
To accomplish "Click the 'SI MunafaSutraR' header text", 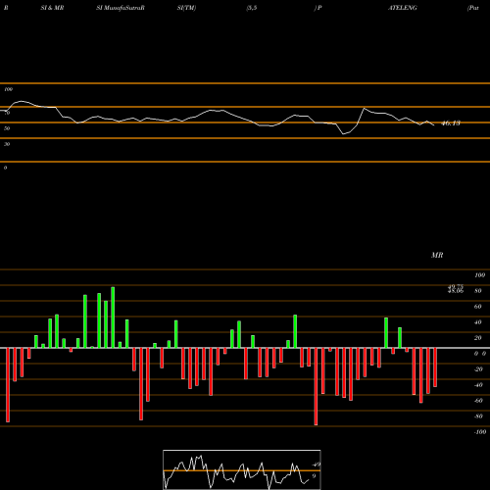I will pyautogui.click(x=121, y=8).
